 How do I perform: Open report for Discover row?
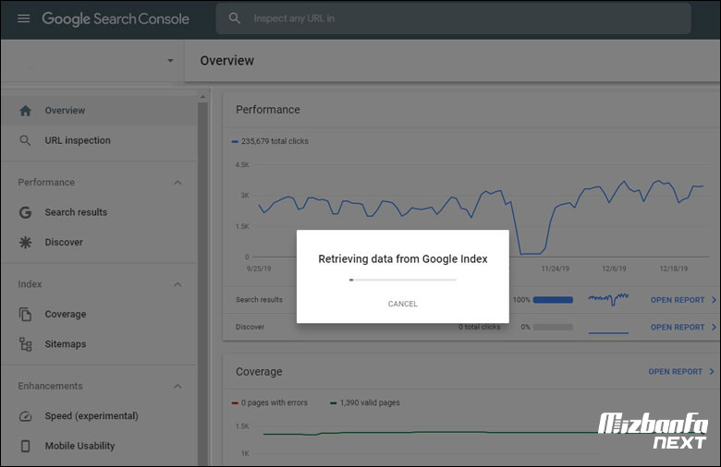683,327
